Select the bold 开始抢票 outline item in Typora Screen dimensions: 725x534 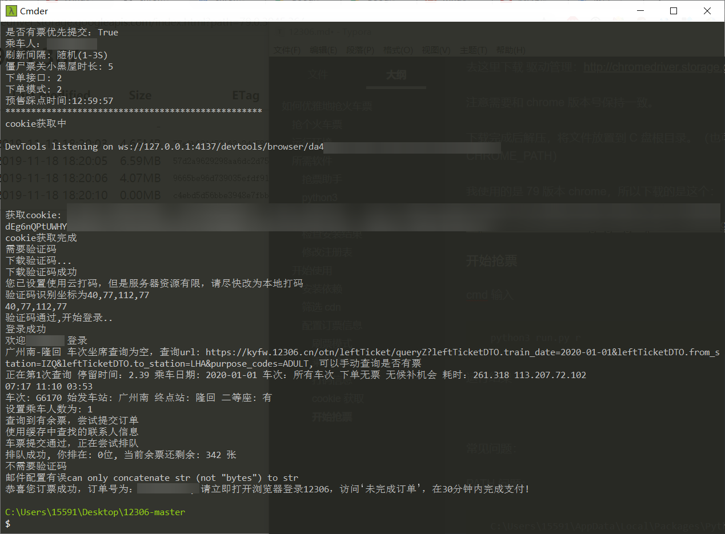[332, 417]
